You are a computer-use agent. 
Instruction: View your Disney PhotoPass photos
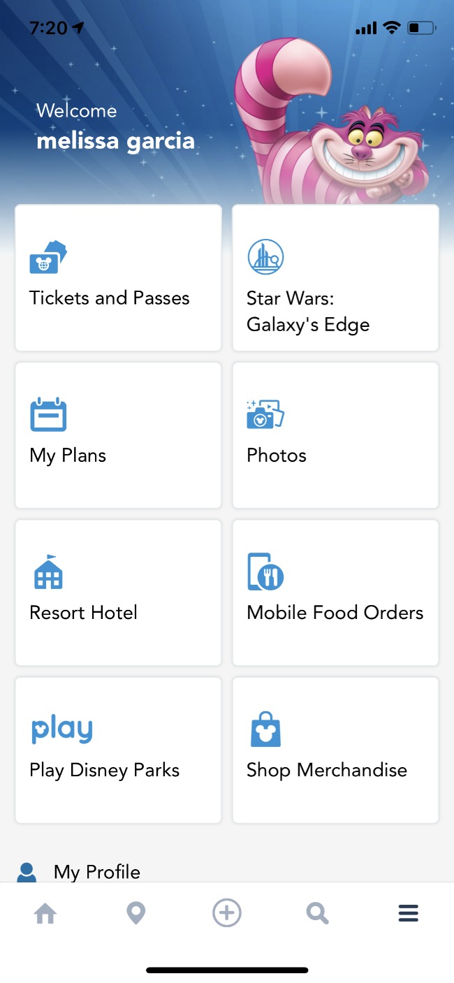coord(335,435)
